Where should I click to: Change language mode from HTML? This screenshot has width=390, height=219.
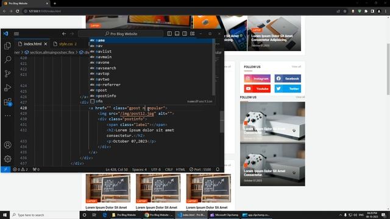point(180,169)
